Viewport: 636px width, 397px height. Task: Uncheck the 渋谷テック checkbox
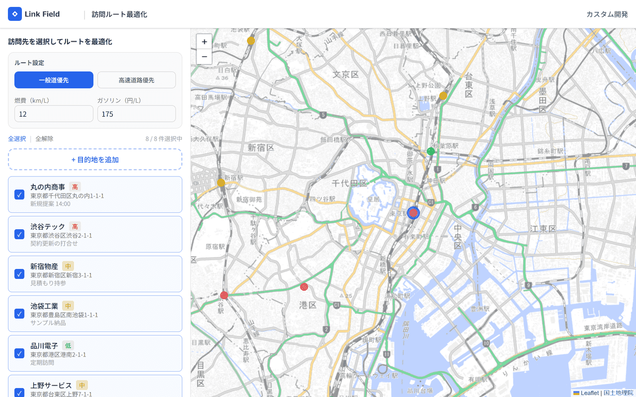pos(19,234)
